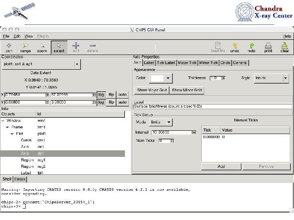
Task: Click the Y minimum value field
Action: (25, 102)
